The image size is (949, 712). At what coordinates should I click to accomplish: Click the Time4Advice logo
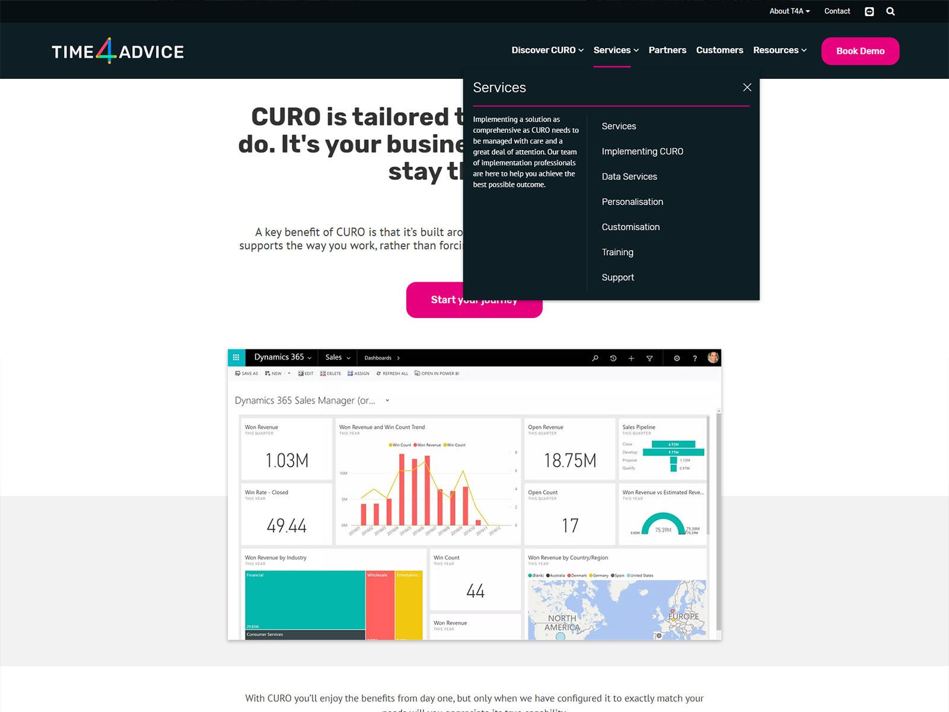pos(117,51)
